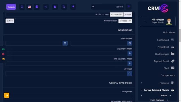181x102 pixels.
Task: Expand the Features submenu chevron
Action: point(141,83)
